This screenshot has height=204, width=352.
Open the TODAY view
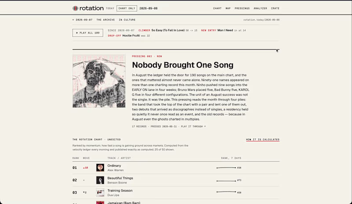(x=110, y=8)
